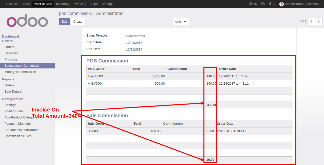
Task: Click the 12/28/2017 14:48:11 order date
Action: (x=234, y=84)
